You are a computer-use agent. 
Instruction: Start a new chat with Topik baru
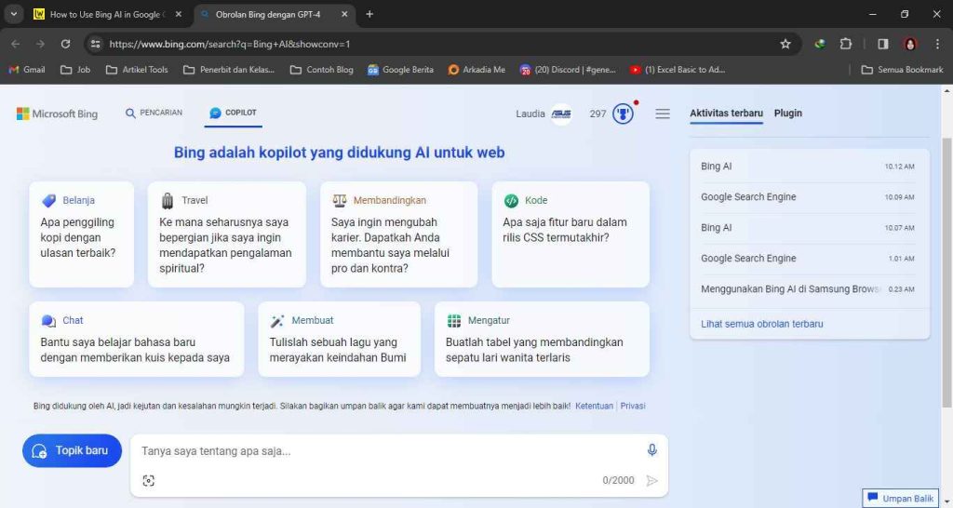click(x=72, y=450)
